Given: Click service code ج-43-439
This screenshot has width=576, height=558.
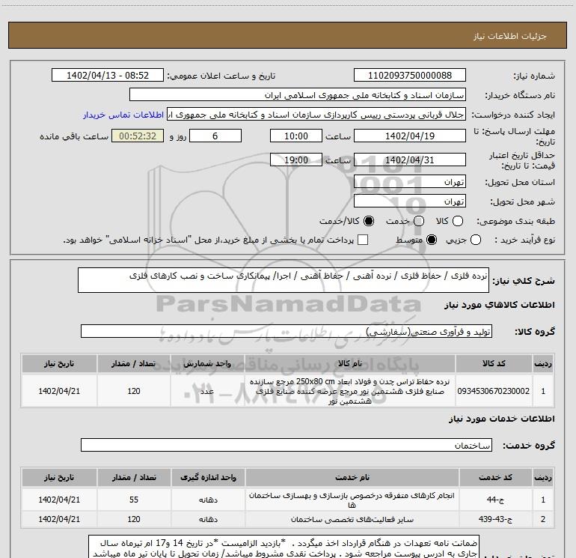Looking at the screenshot, I should pyautogui.click(x=495, y=519).
